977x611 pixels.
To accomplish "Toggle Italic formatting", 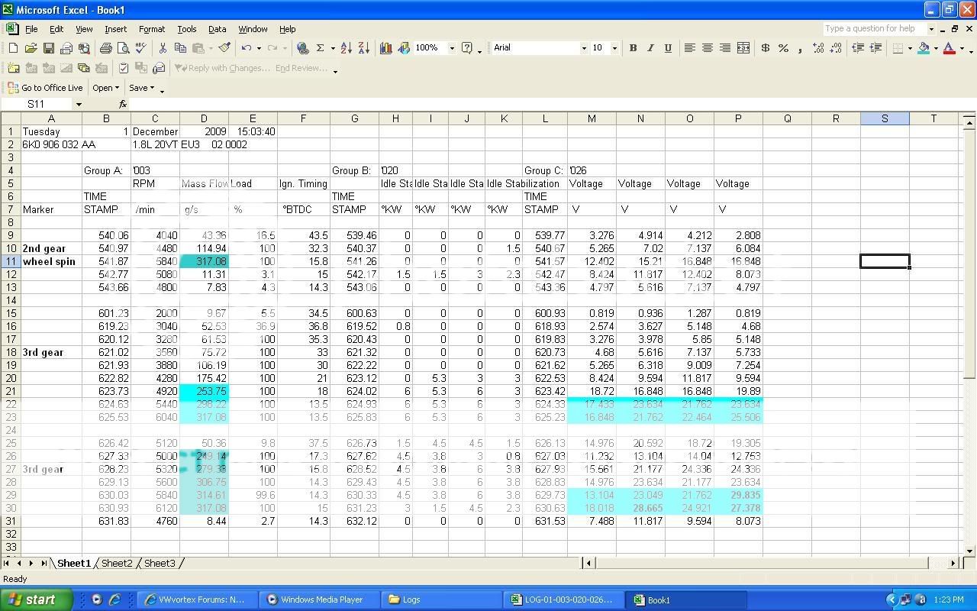I will pyautogui.click(x=650, y=48).
